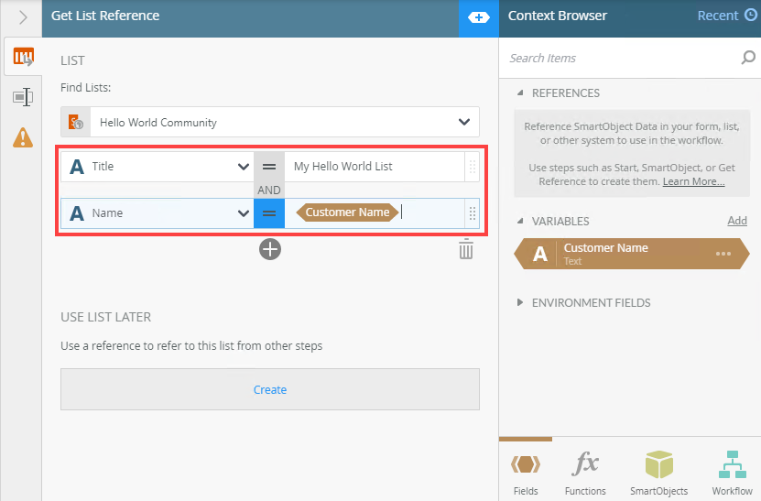Collapse the References section

coord(521,93)
